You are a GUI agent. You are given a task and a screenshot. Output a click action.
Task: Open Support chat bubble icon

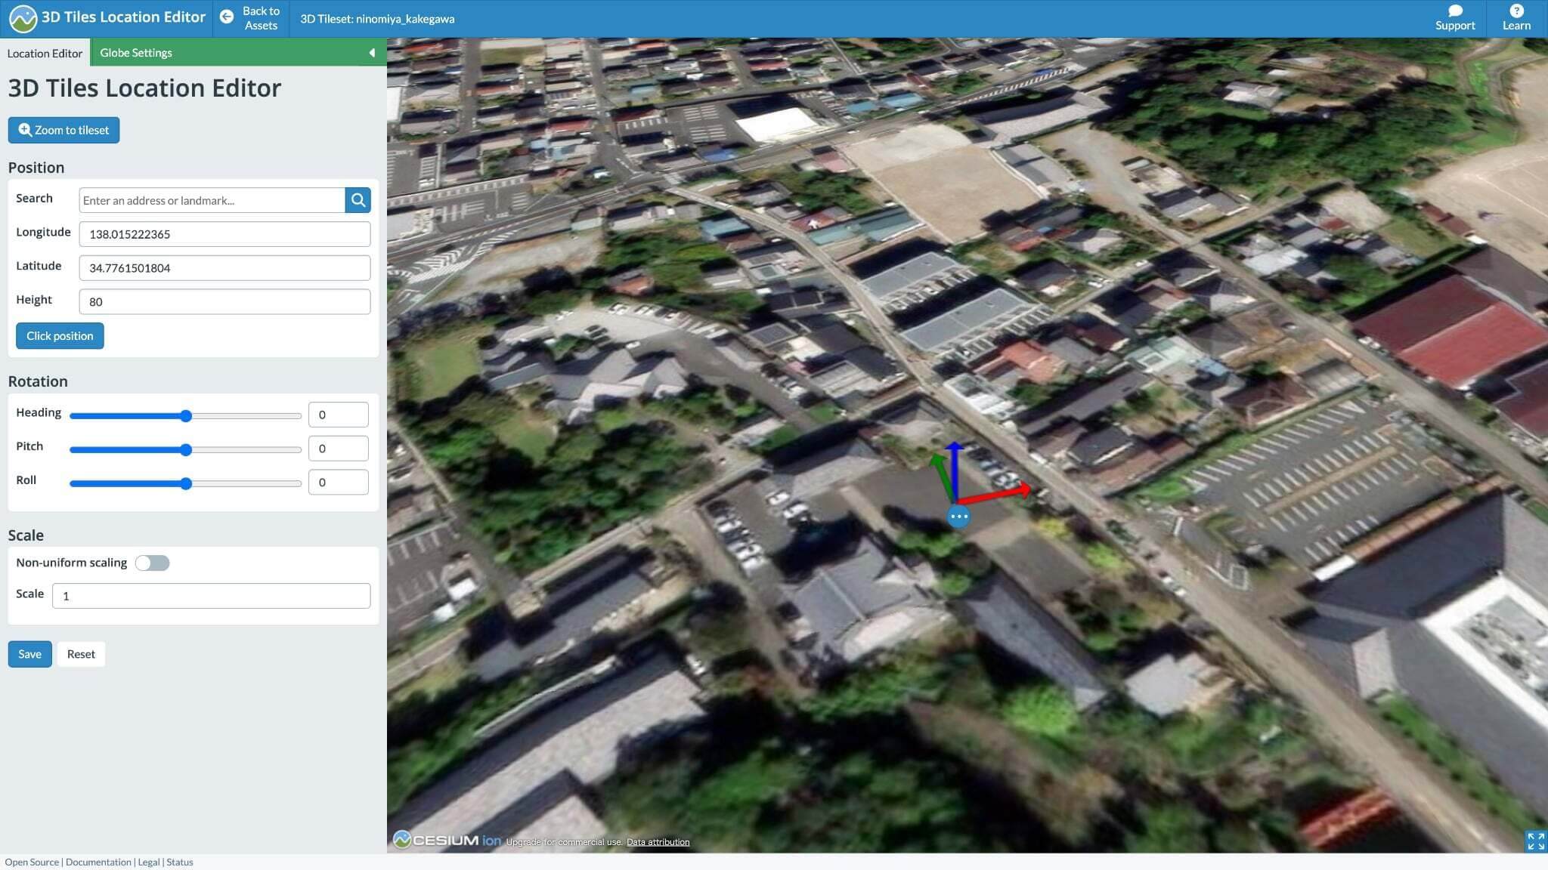[x=1455, y=11]
